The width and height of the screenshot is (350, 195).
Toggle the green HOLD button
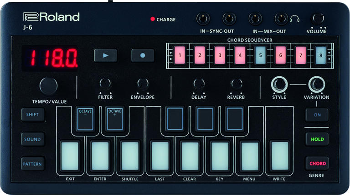point(317,139)
